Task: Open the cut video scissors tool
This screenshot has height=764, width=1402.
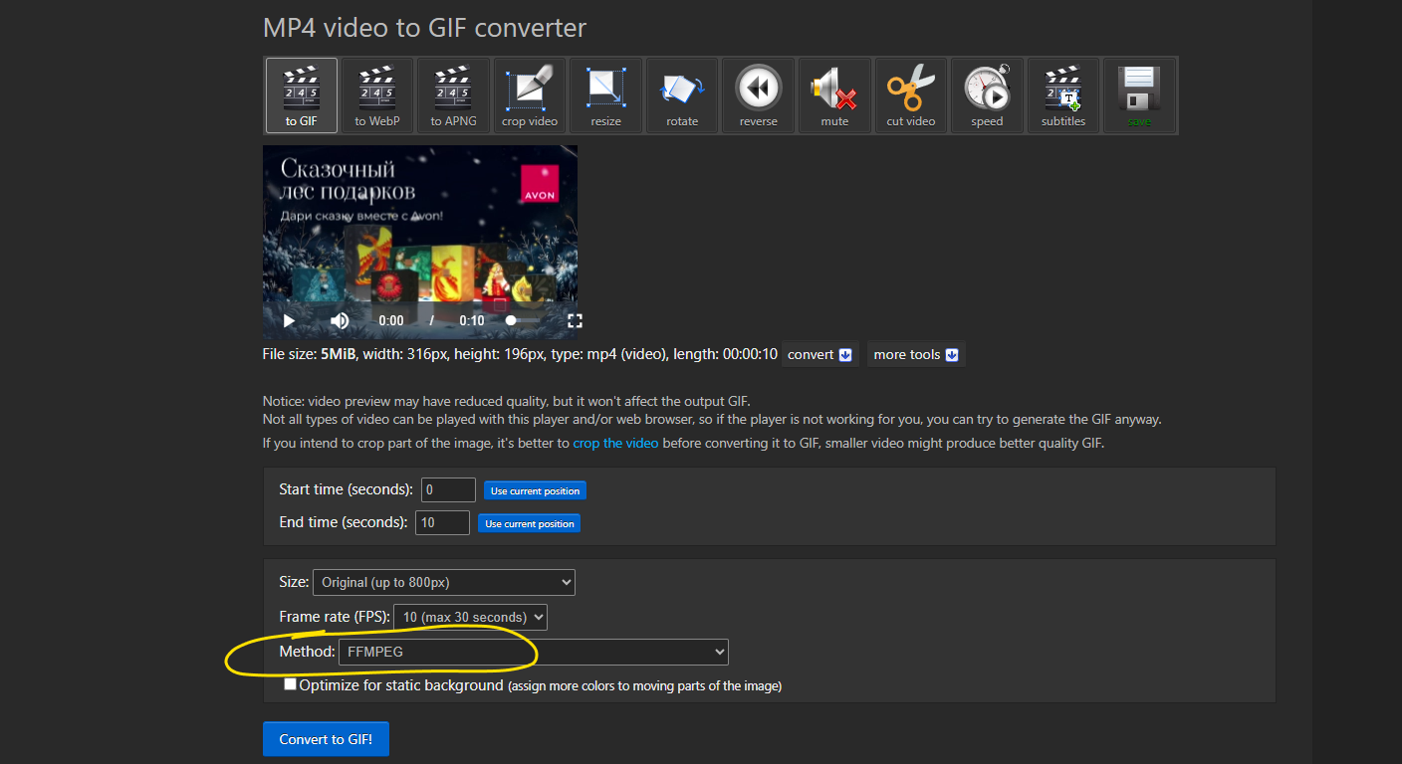Action: 911,95
